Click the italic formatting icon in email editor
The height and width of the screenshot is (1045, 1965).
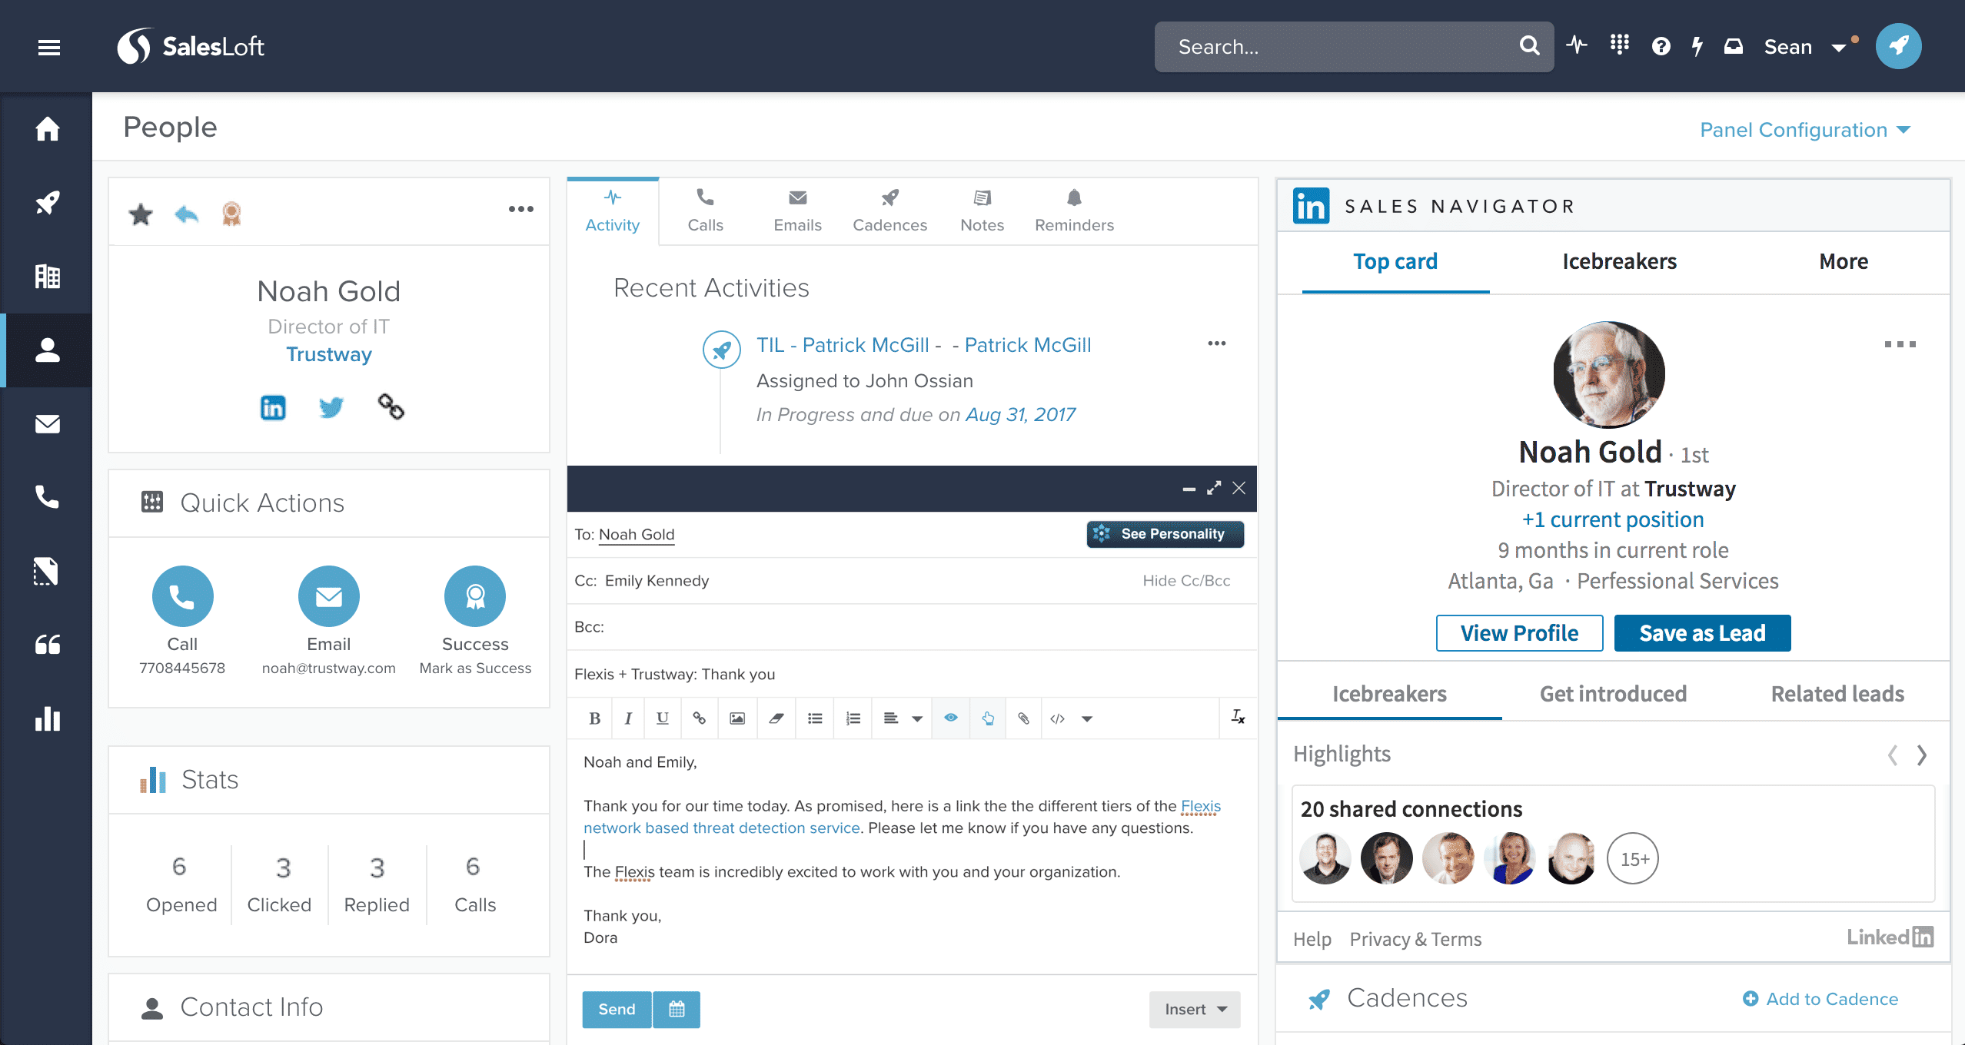click(627, 721)
